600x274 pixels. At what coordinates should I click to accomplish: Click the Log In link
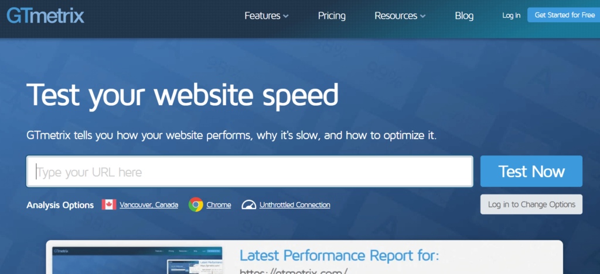511,16
